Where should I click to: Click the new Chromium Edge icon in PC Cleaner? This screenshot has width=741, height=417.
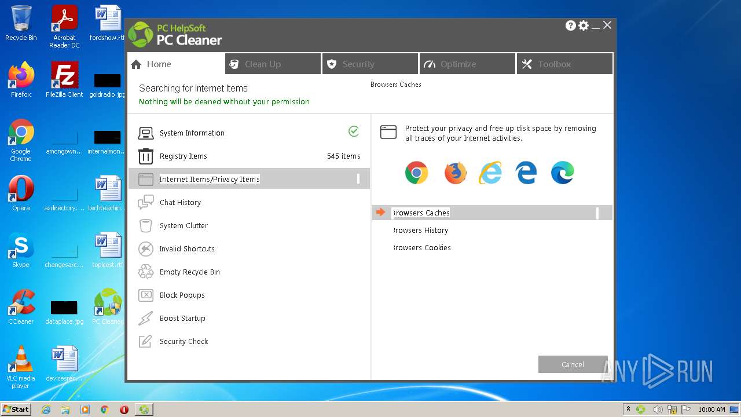pyautogui.click(x=562, y=173)
